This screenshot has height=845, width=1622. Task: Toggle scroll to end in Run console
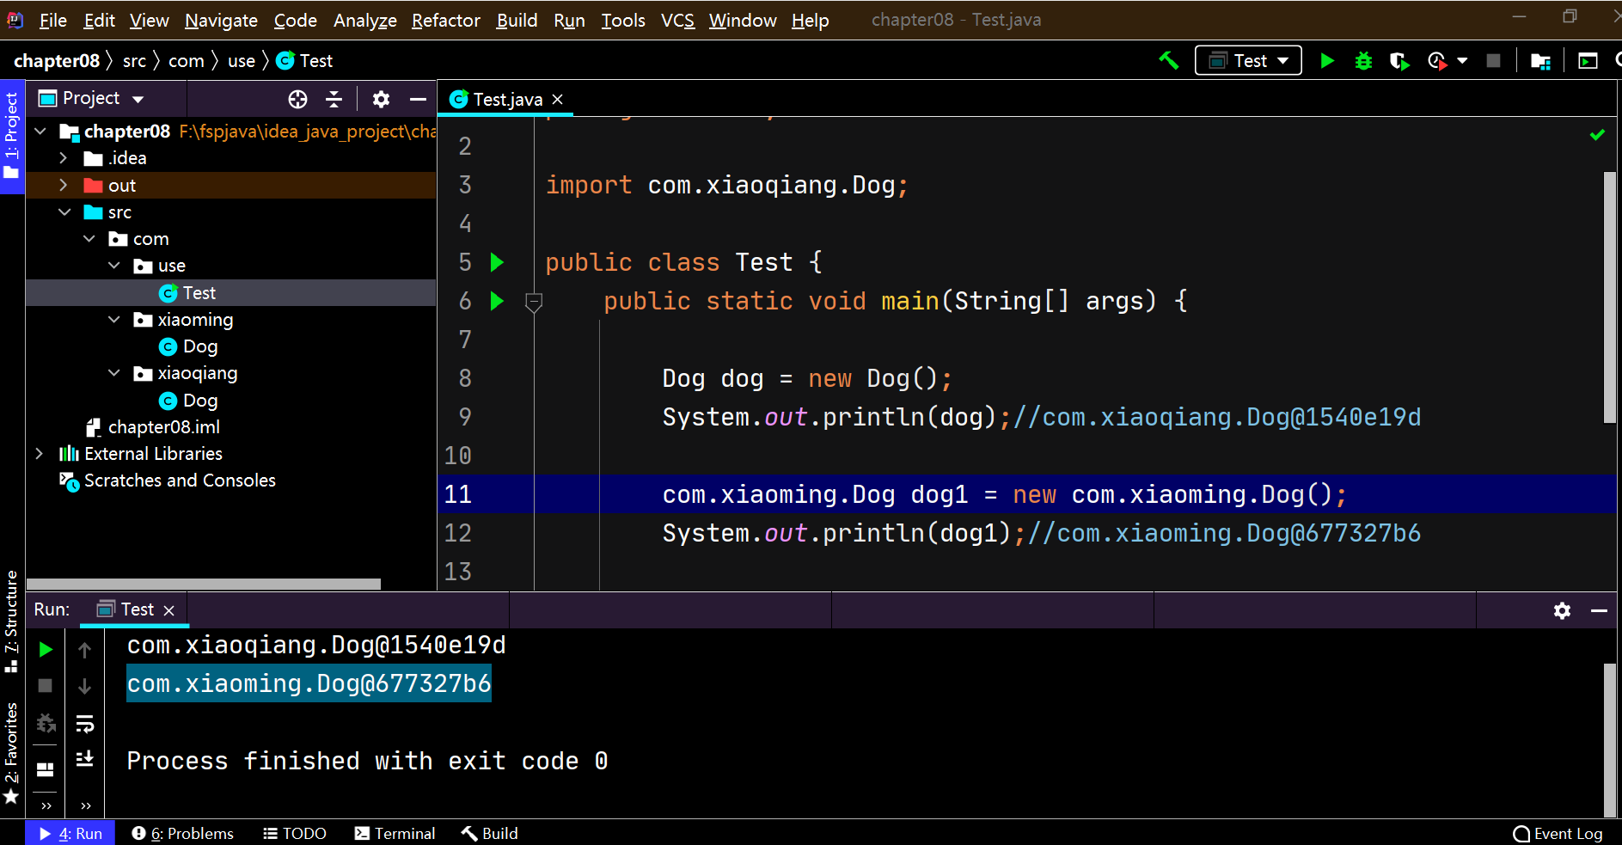coord(84,759)
